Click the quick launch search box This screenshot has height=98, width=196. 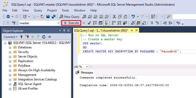[x=184, y=17]
